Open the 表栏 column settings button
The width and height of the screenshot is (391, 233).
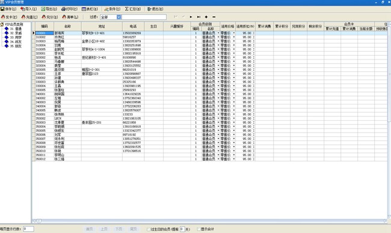pyautogui.click(x=90, y=9)
